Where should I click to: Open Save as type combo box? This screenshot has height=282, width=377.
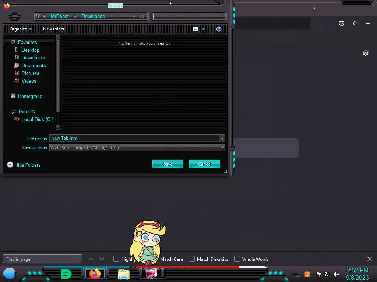click(x=137, y=148)
